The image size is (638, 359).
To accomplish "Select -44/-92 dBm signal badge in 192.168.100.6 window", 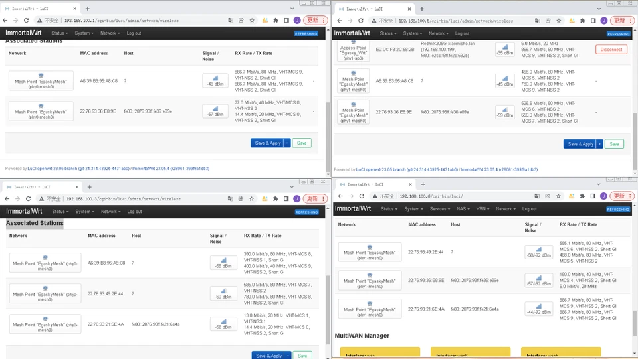I will (x=539, y=309).
